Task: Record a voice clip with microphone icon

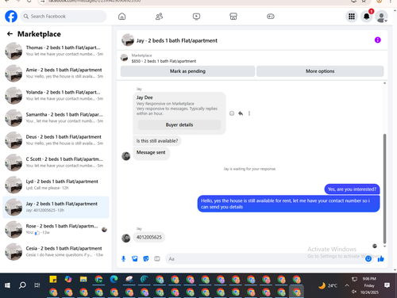Action: pyautogui.click(x=123, y=258)
